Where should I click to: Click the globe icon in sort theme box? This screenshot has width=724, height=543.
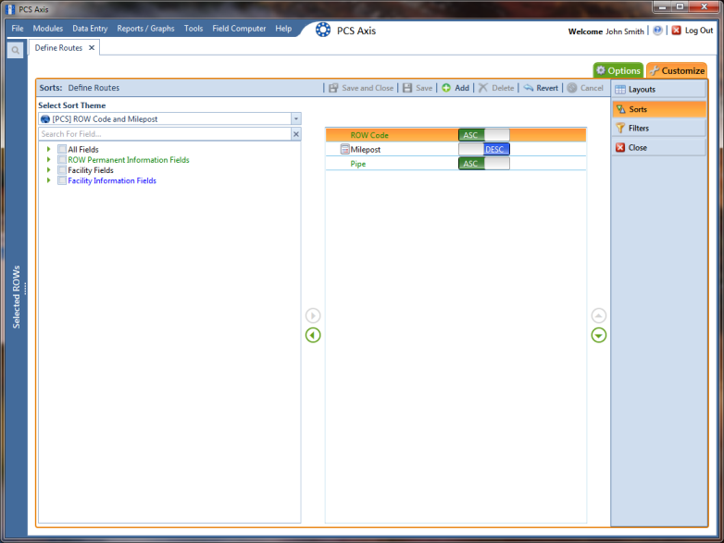(x=45, y=119)
